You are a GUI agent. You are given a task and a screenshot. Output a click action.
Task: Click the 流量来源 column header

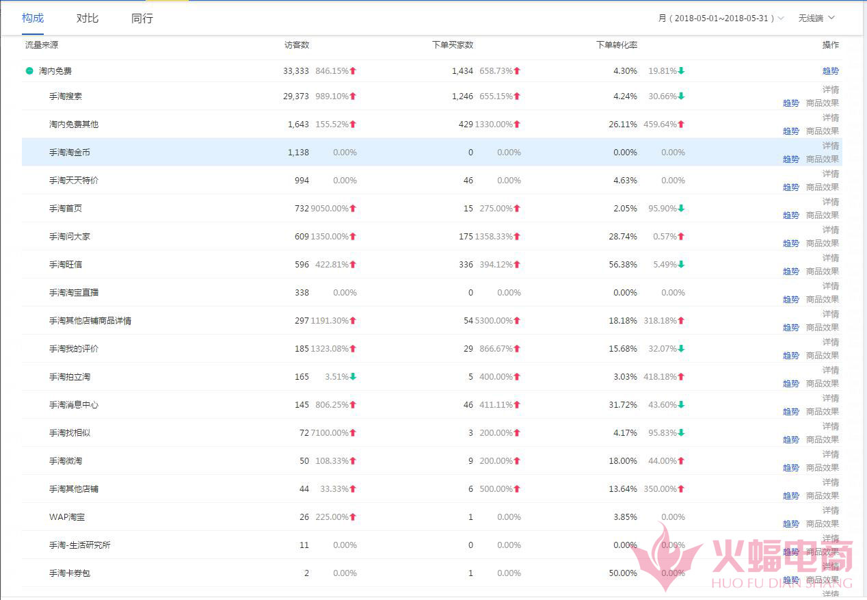pyautogui.click(x=42, y=45)
